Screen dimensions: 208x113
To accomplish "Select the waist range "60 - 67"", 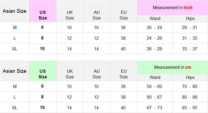I will 155,97.
